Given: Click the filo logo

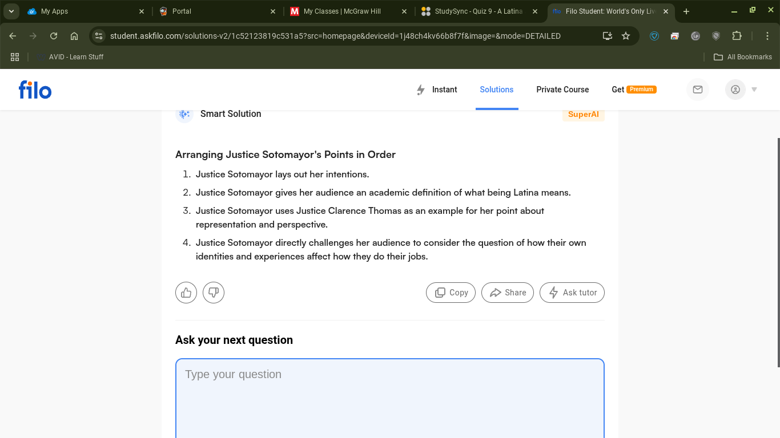Looking at the screenshot, I should 35,90.
